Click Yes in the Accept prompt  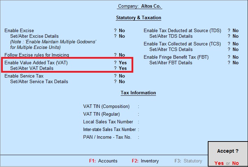[x=219, y=163]
